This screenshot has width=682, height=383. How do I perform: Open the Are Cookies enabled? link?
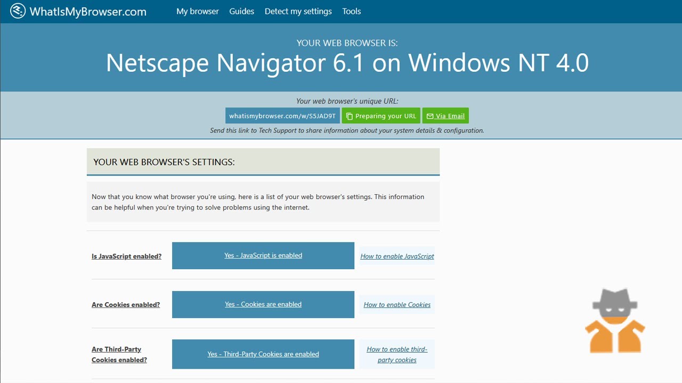tap(126, 305)
